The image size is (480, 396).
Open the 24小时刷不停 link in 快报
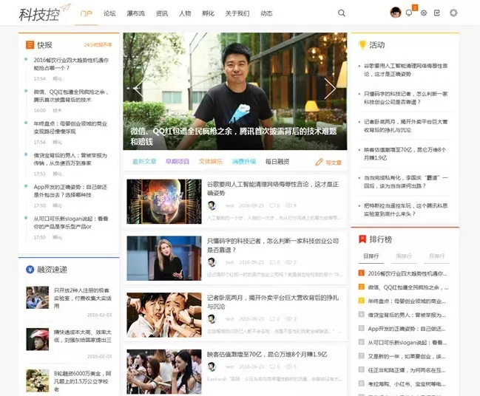[98, 45]
